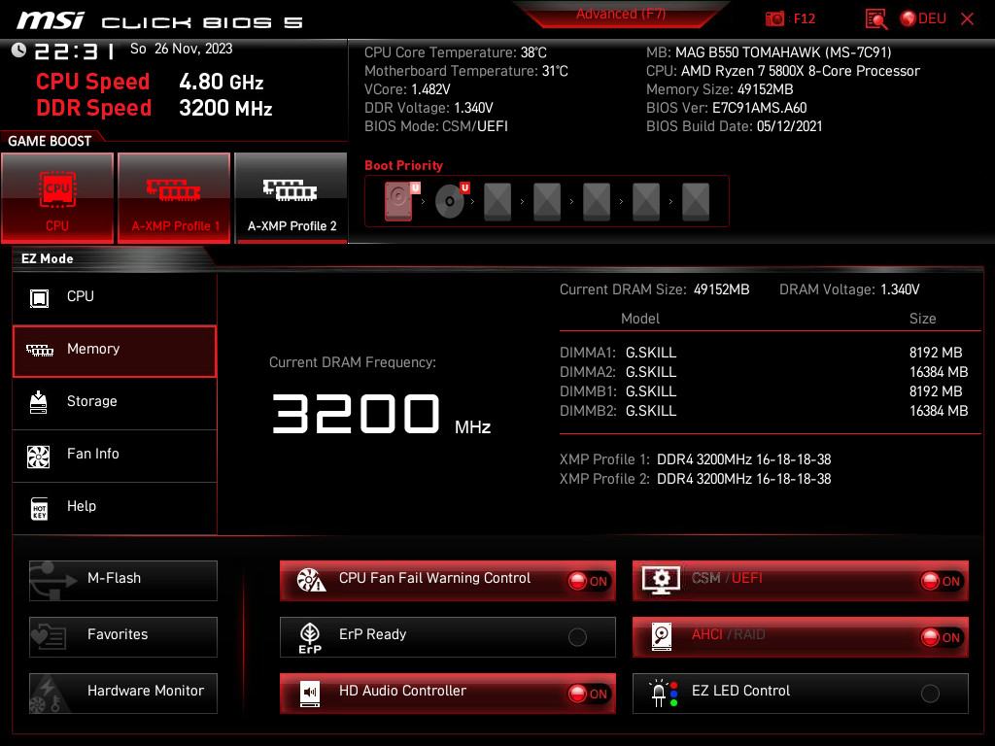The width and height of the screenshot is (995, 746).
Task: Toggle CSM / UEFI boot mode
Action: pyautogui.click(x=801, y=581)
